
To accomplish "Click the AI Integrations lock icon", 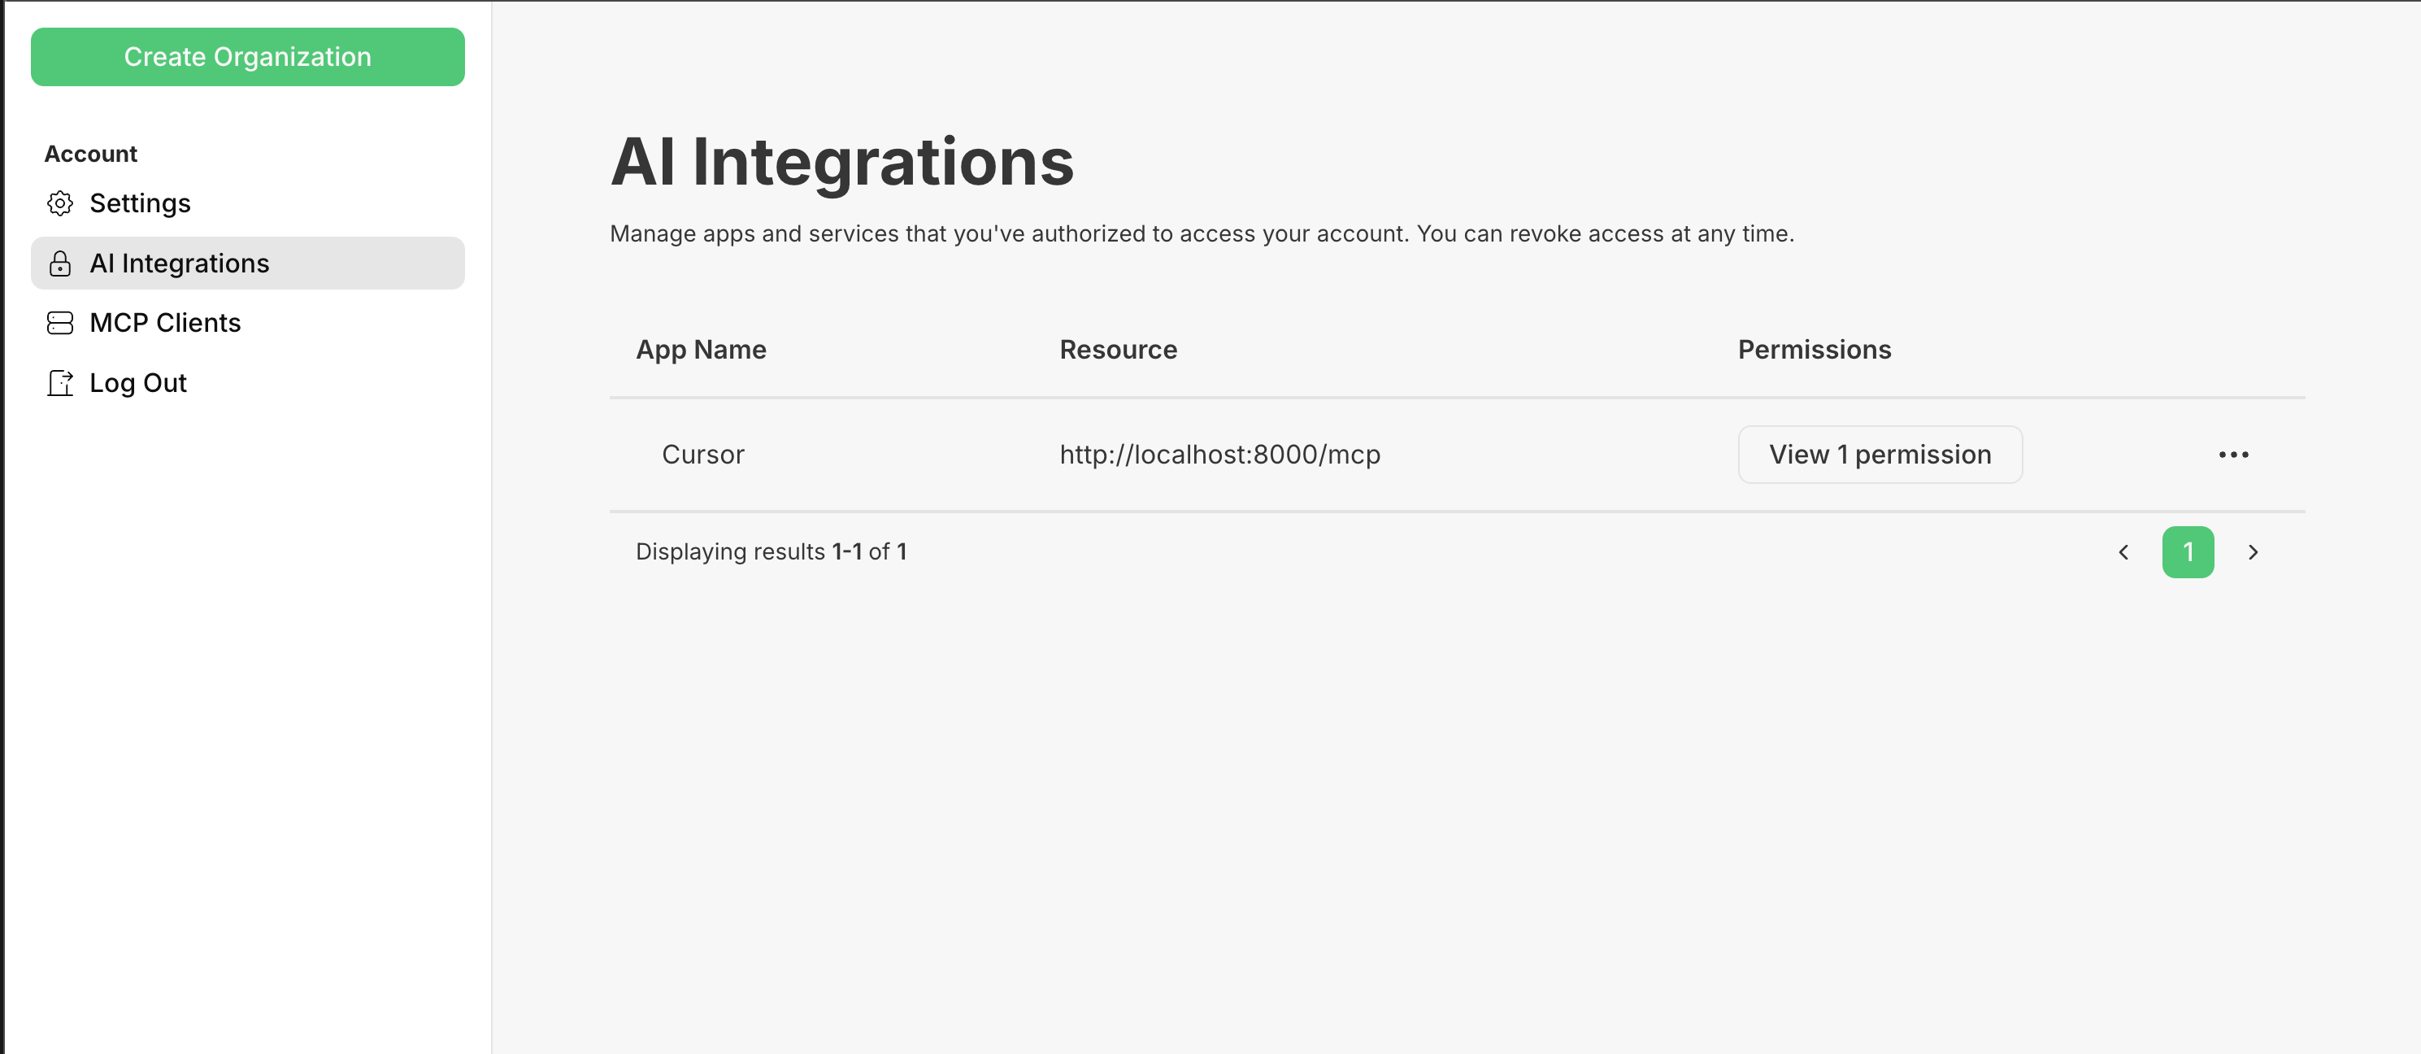I will pyautogui.click(x=60, y=263).
